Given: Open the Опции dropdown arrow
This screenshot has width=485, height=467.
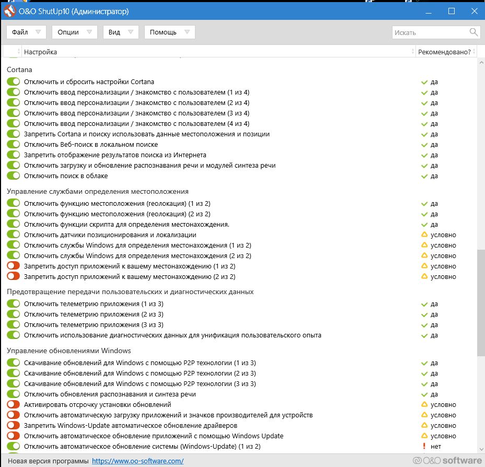Looking at the screenshot, I should [x=89, y=32].
